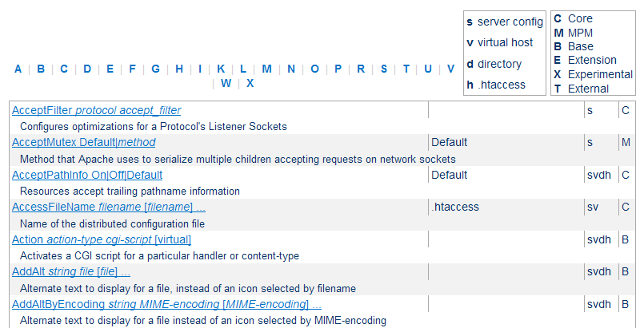Jump to letter B in index

click(41, 69)
